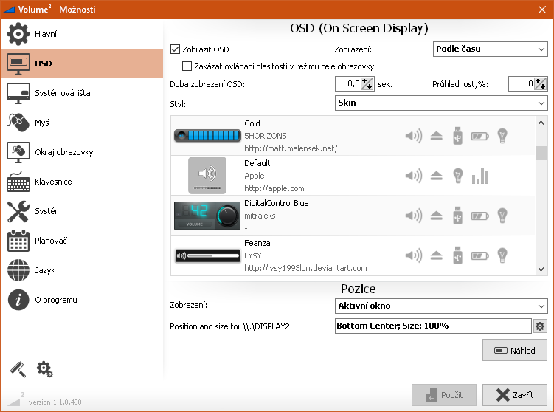The image size is (554, 412).
Task: Enable Zakázat ovládání hlasitosti v režimu celé obrazovky
Action: [187, 66]
